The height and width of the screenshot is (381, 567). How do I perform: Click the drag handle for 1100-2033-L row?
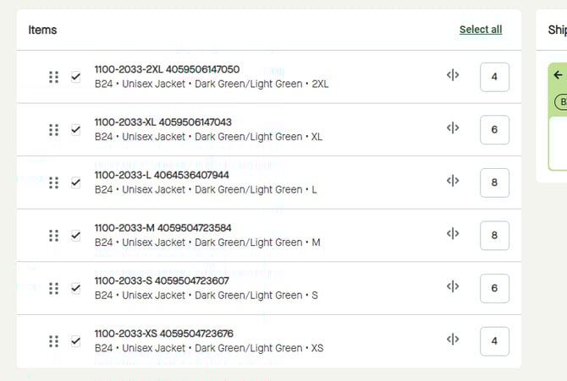pos(53,182)
